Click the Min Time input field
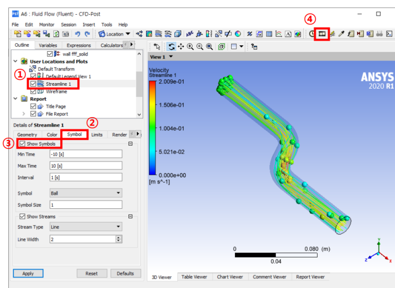395x288 pixels. tap(86, 154)
